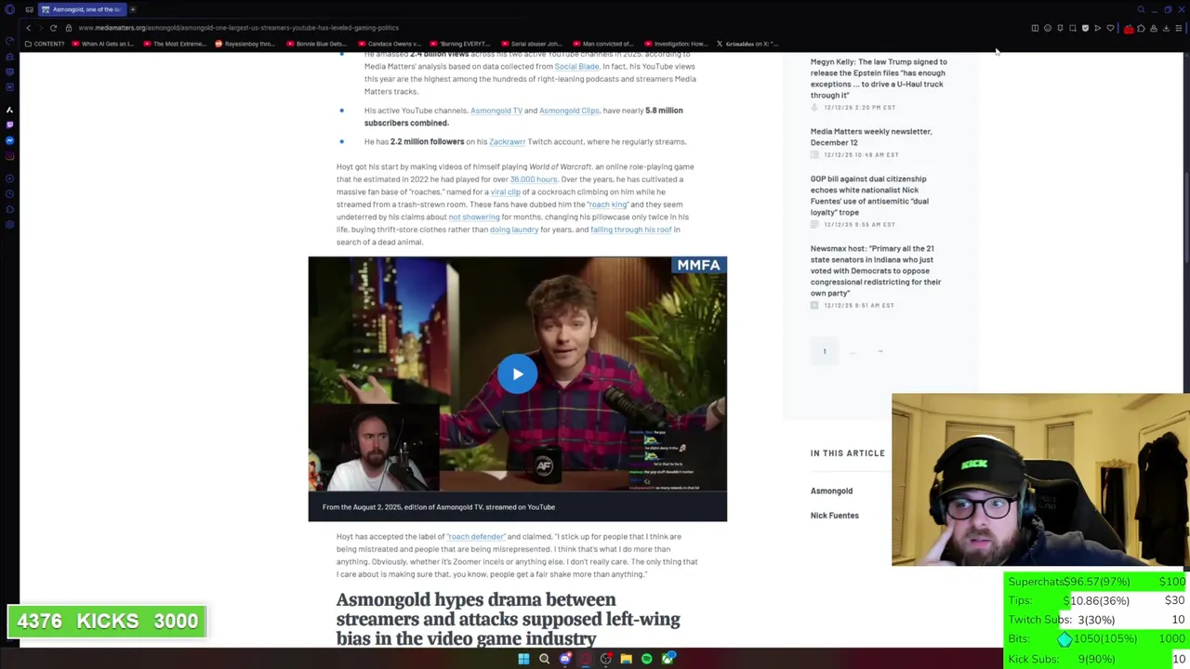1190x669 pixels.
Task: Take a snapshot with the capture icon
Action: click(x=1073, y=29)
